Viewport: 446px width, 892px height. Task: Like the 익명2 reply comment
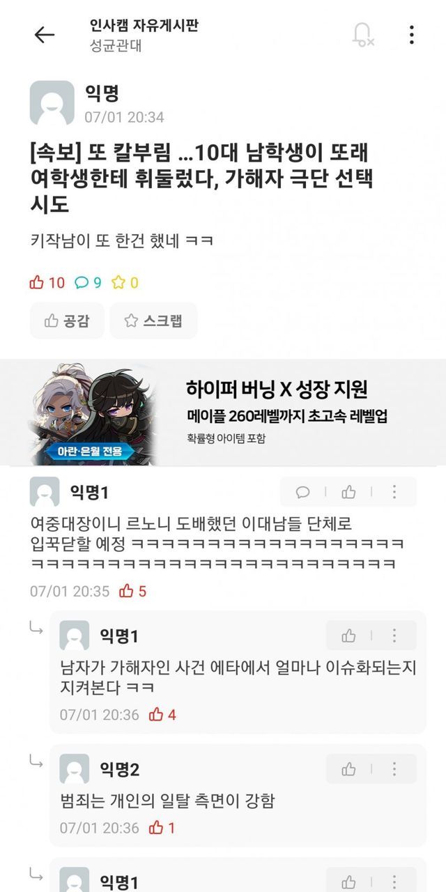click(348, 769)
